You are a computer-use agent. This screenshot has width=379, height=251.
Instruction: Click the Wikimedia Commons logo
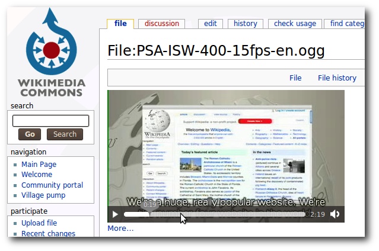pyautogui.click(x=51, y=52)
